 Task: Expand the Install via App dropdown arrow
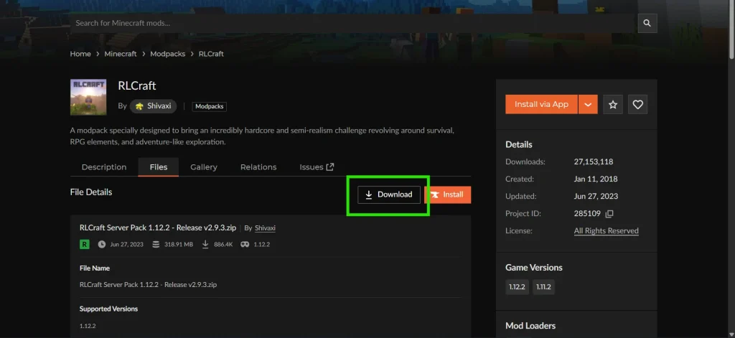588,105
